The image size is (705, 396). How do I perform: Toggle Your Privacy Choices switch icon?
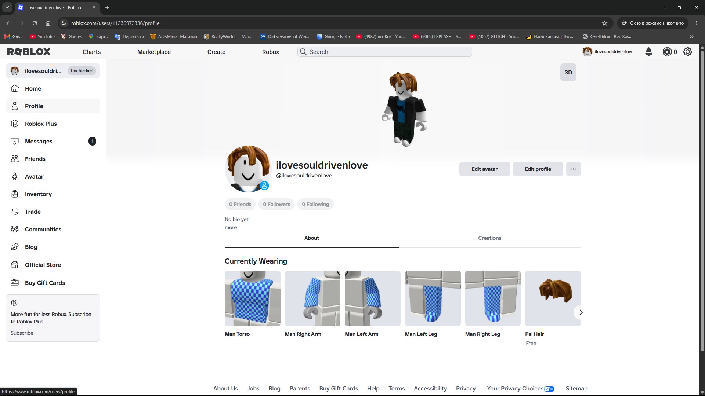[x=549, y=389]
